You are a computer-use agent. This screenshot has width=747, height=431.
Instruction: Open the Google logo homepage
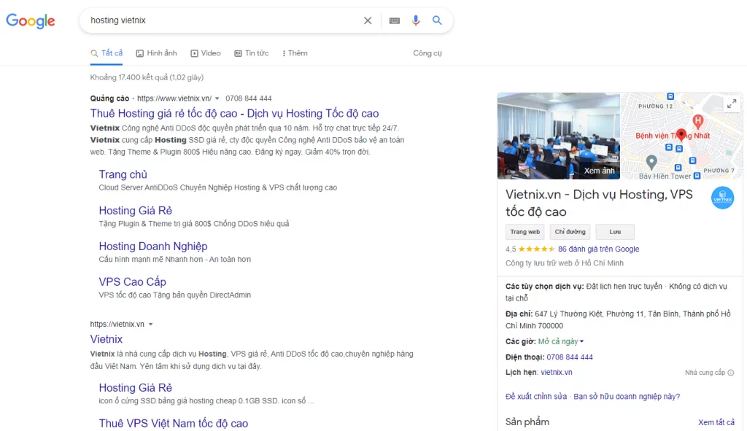pyautogui.click(x=31, y=21)
